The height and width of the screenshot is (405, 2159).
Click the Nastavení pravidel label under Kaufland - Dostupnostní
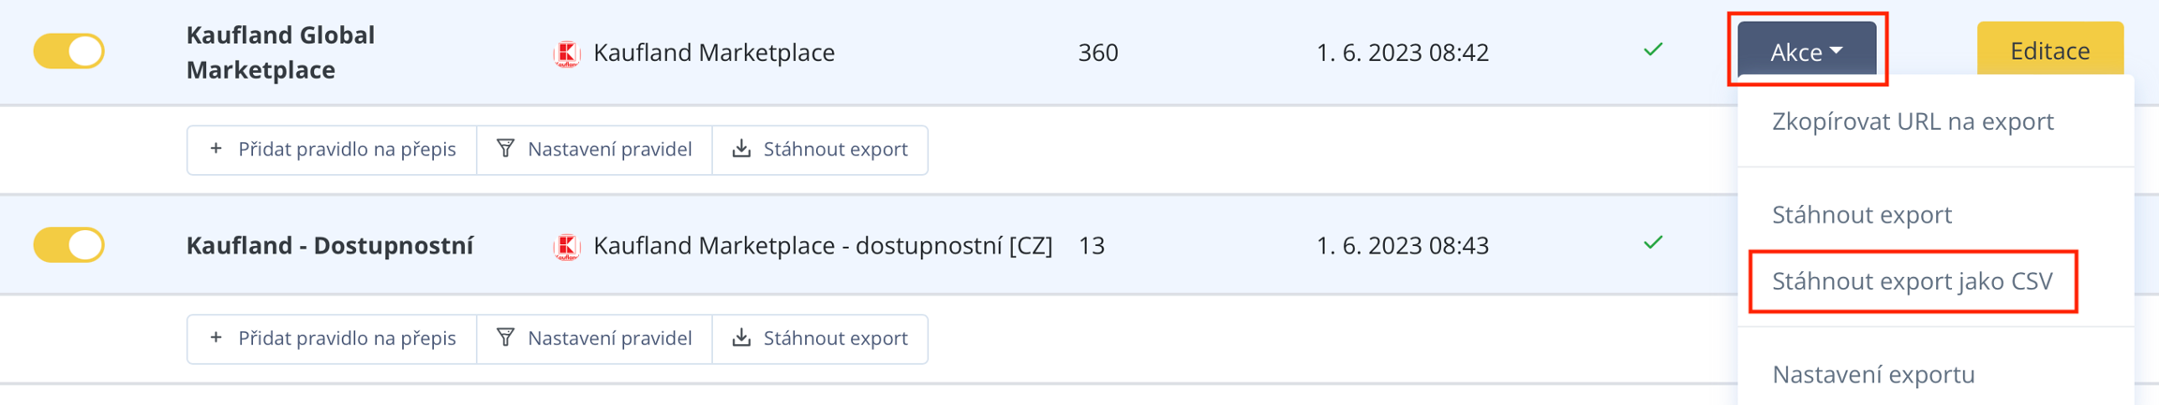pos(609,338)
